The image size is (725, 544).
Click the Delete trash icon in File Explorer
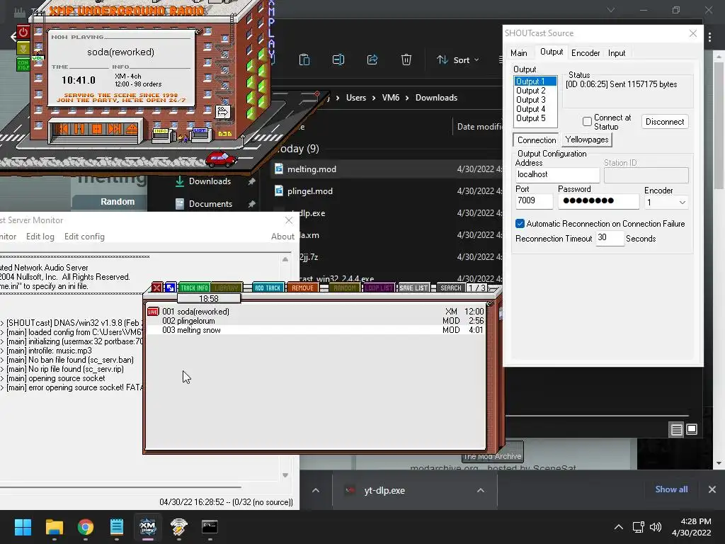[406, 59]
